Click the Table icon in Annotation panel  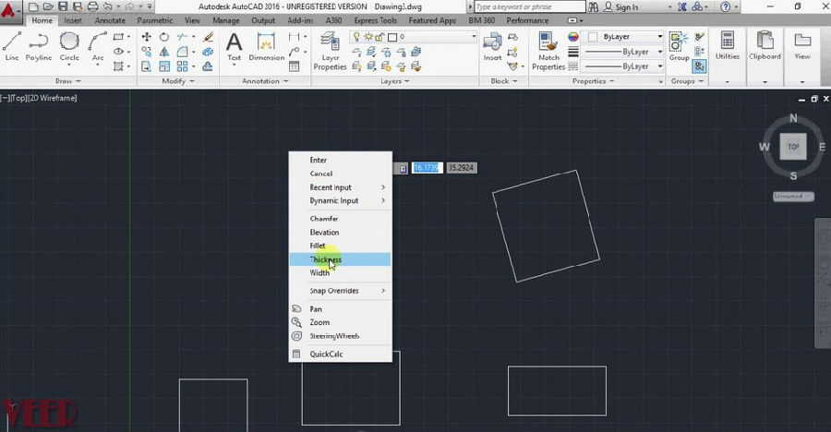295,66
